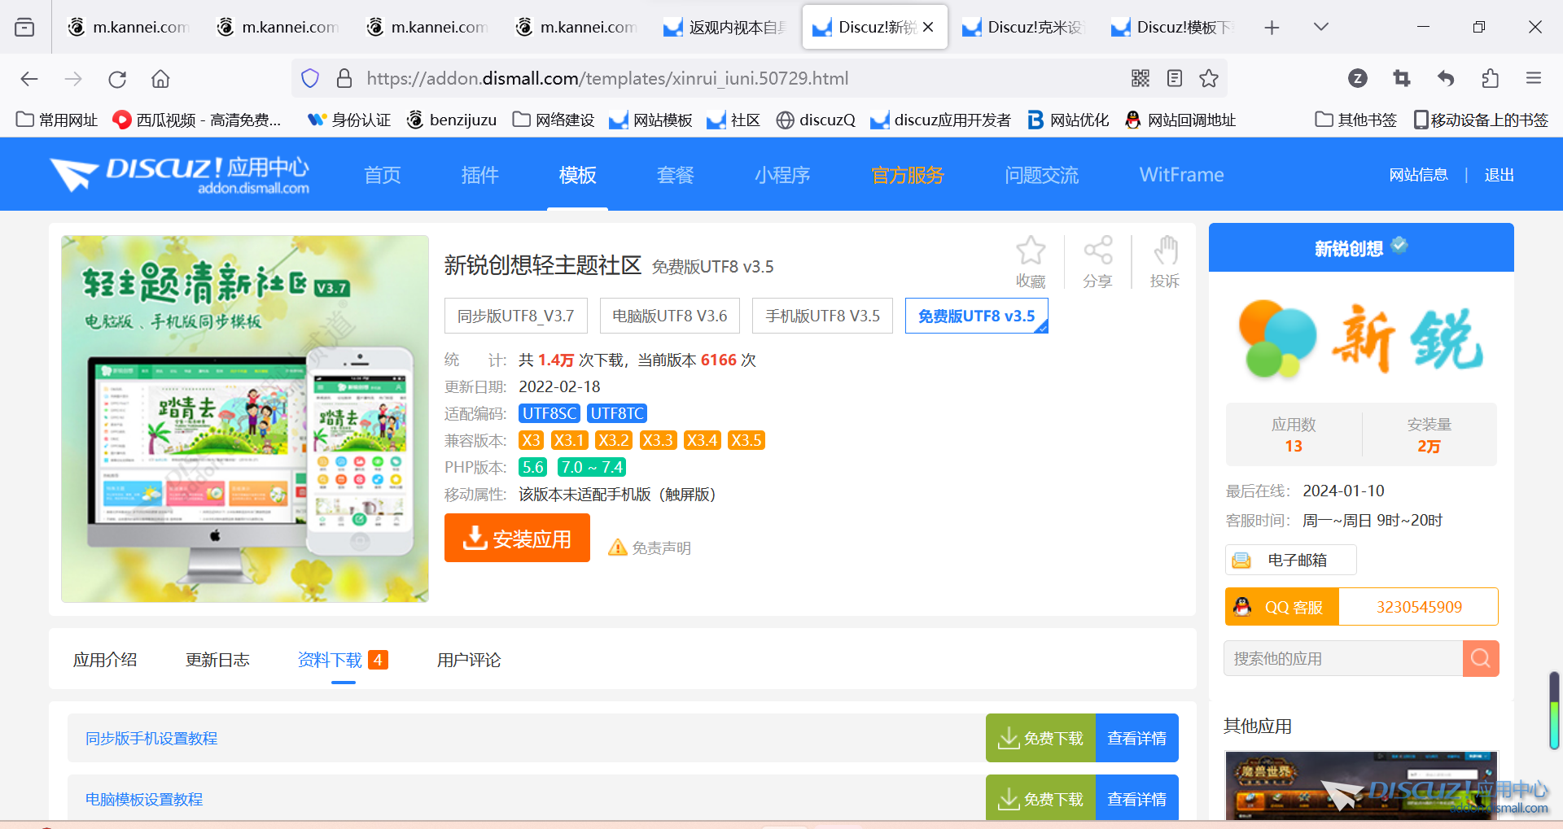Open the browser hamburger application menu

(1534, 78)
